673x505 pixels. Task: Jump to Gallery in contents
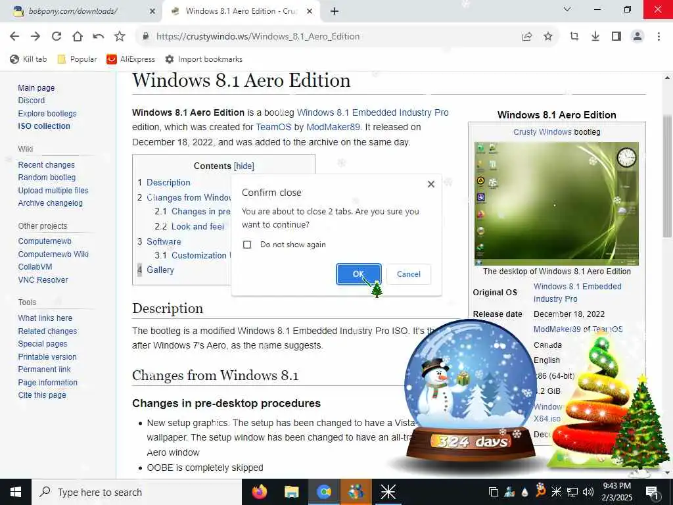(160, 270)
